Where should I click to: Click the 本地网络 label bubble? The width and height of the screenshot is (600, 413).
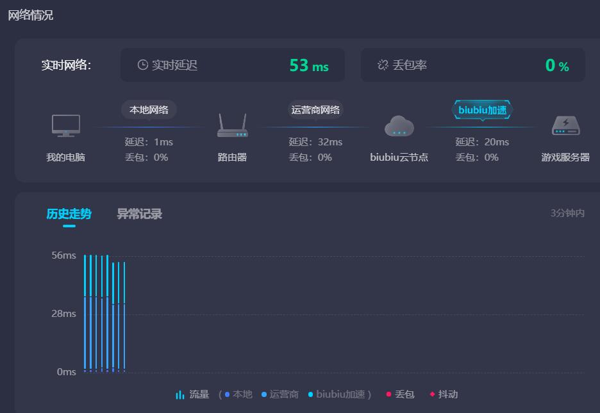(x=149, y=109)
